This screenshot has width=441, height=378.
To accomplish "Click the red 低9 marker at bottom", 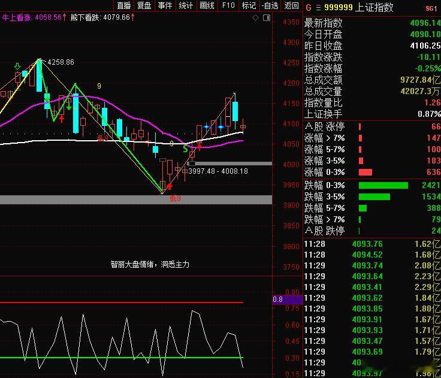I will click(x=175, y=198).
